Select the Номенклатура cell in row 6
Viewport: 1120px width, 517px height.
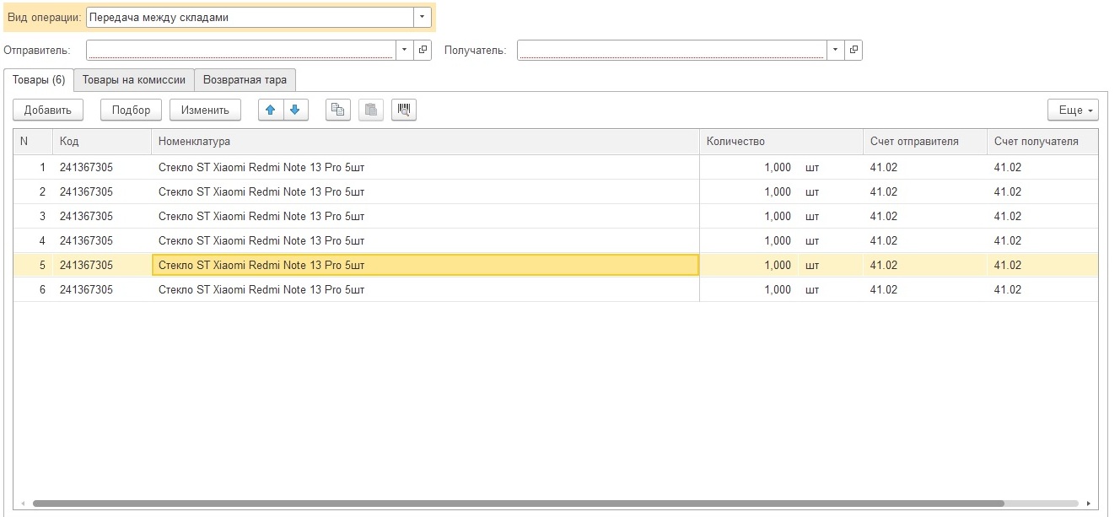[x=426, y=289]
